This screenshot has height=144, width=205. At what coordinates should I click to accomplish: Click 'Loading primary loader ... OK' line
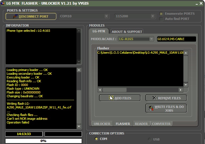point(27,70)
